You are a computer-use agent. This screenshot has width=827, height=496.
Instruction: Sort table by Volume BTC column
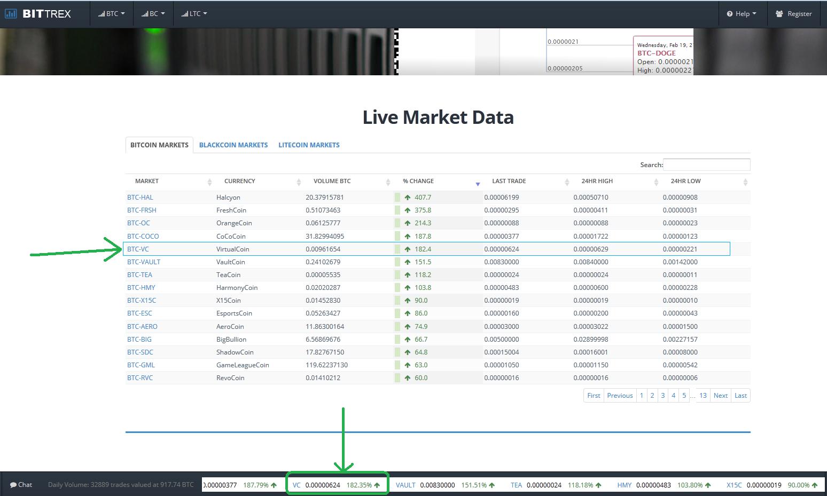tap(348, 181)
